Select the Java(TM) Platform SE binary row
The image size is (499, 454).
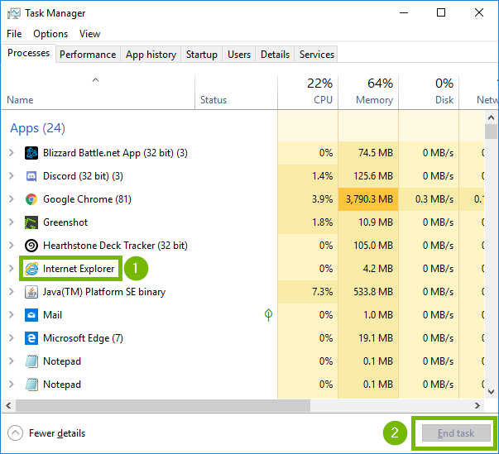(x=242, y=292)
